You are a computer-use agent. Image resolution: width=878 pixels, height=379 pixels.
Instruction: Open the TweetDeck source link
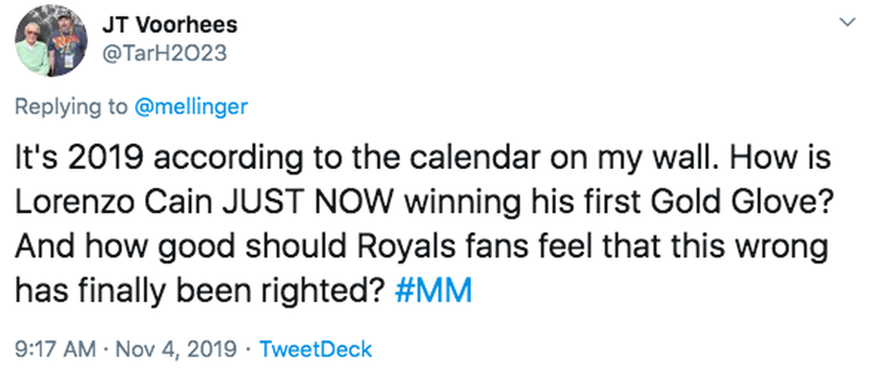(x=316, y=350)
